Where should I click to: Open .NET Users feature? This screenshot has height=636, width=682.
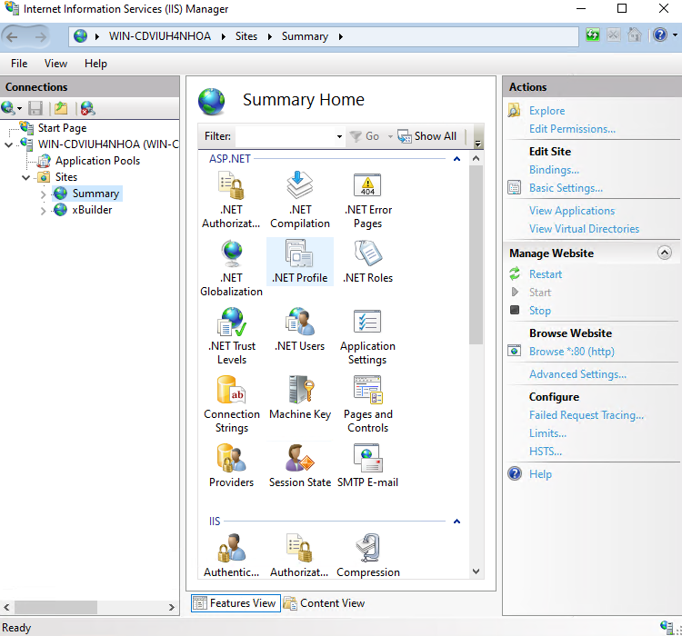300,331
